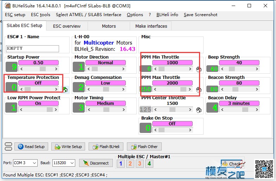Open the ESC setup menu
The image size is (276, 181).
pos(15,15)
